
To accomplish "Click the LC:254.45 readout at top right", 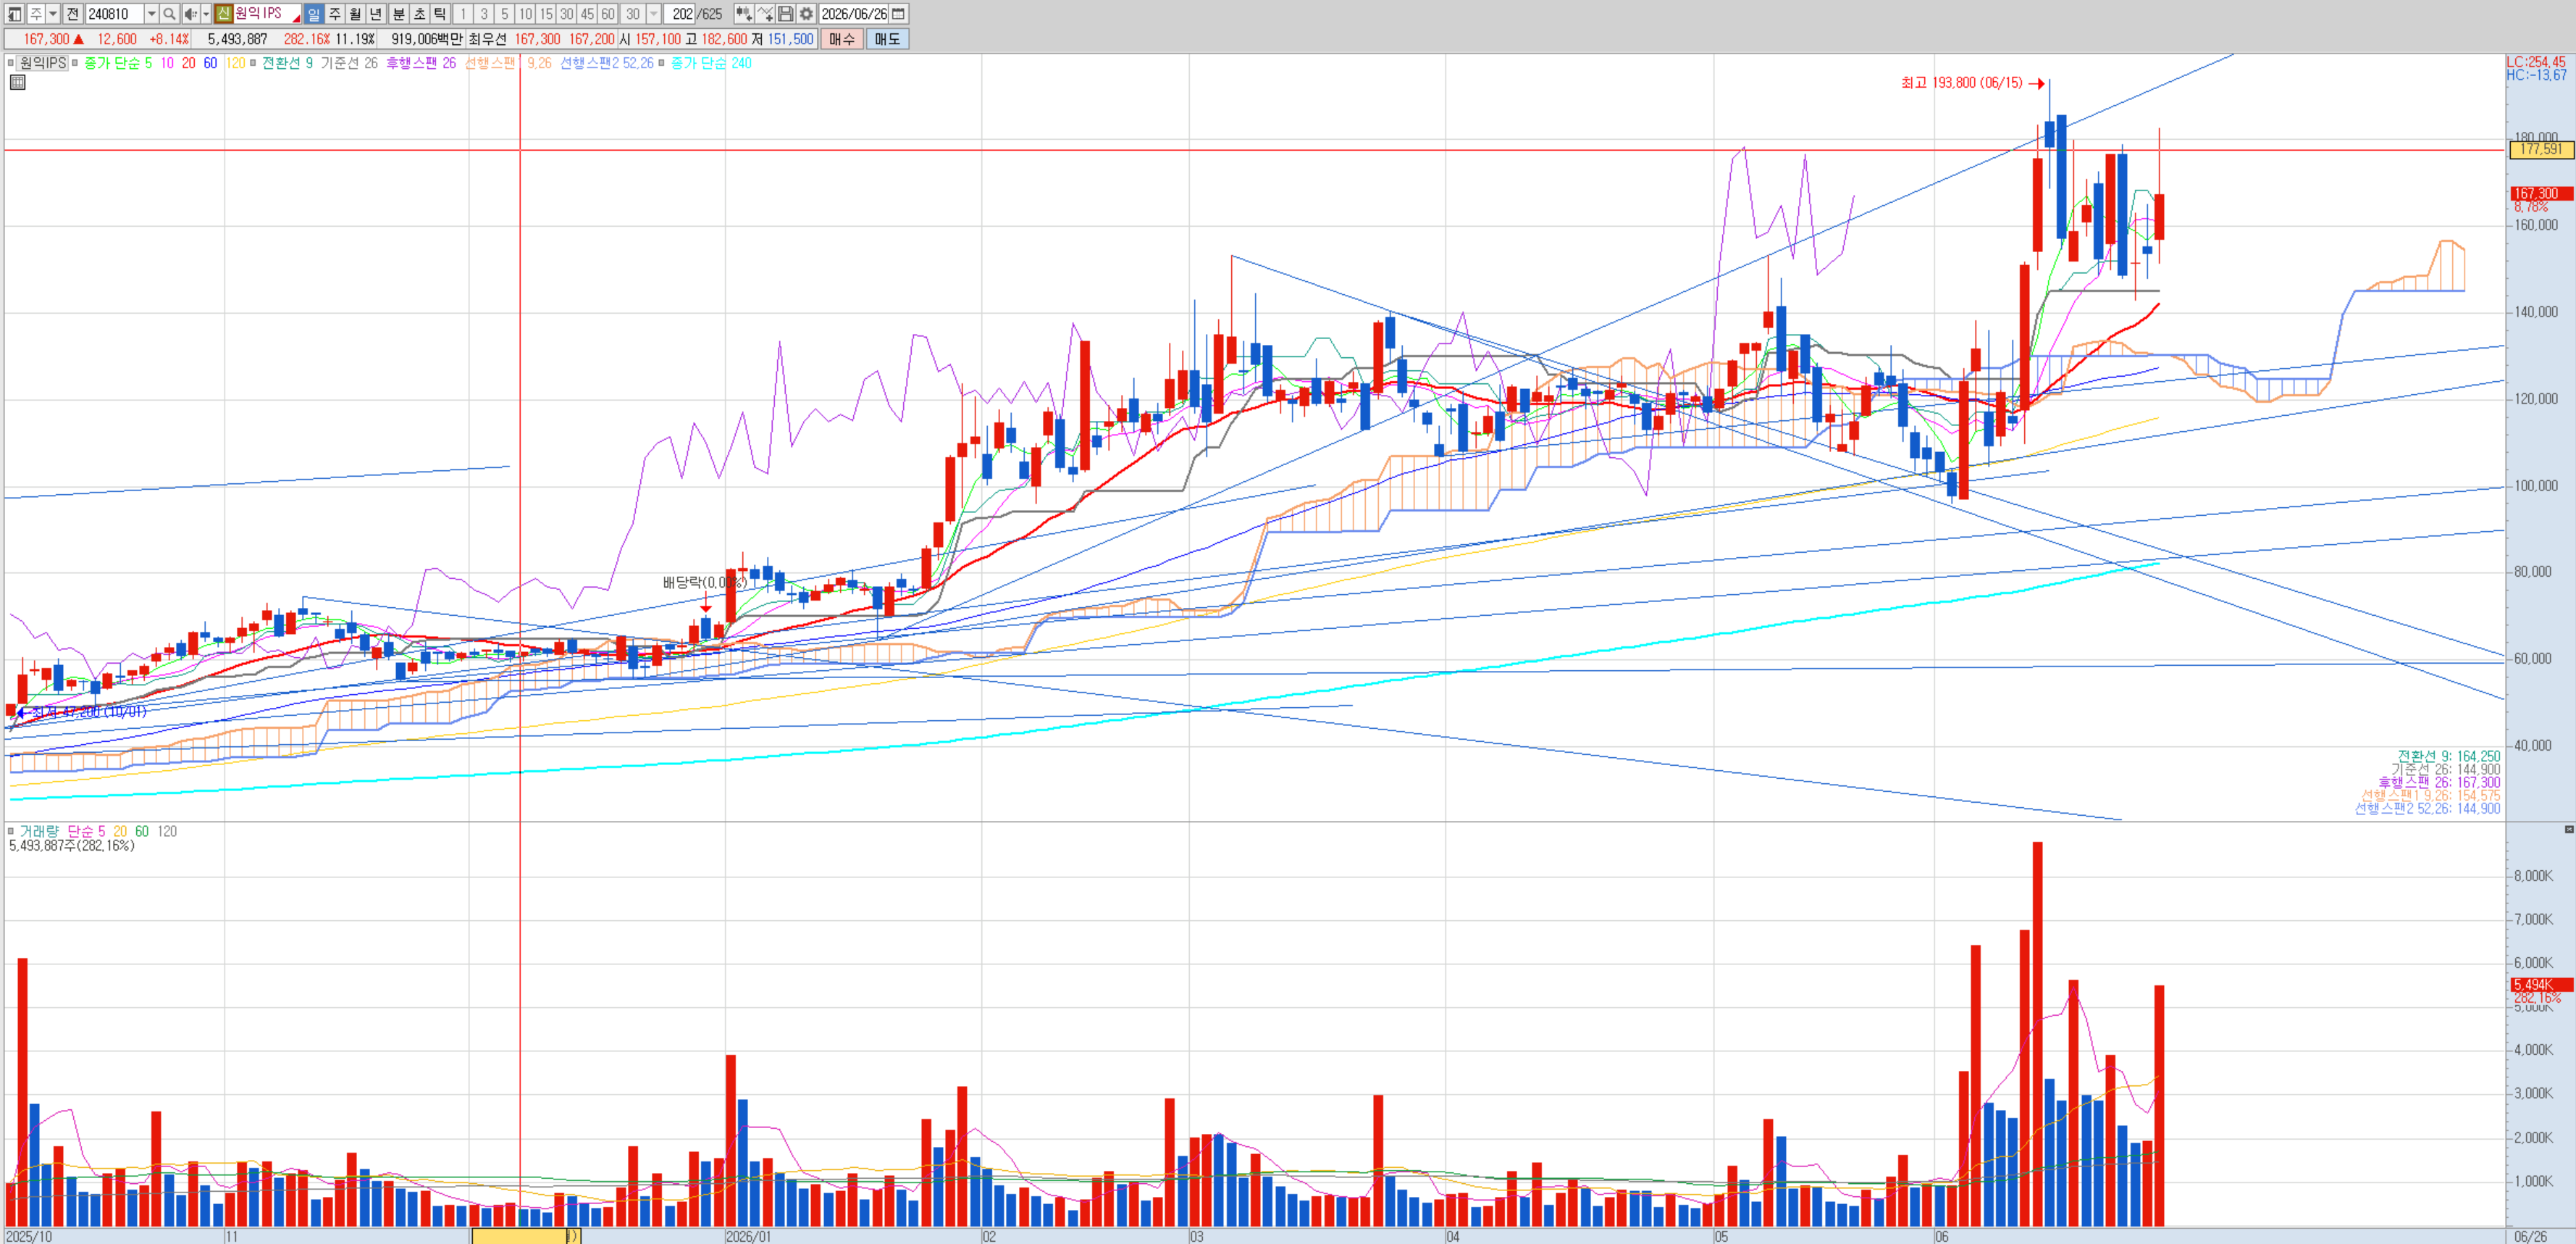I will 2536,62.
